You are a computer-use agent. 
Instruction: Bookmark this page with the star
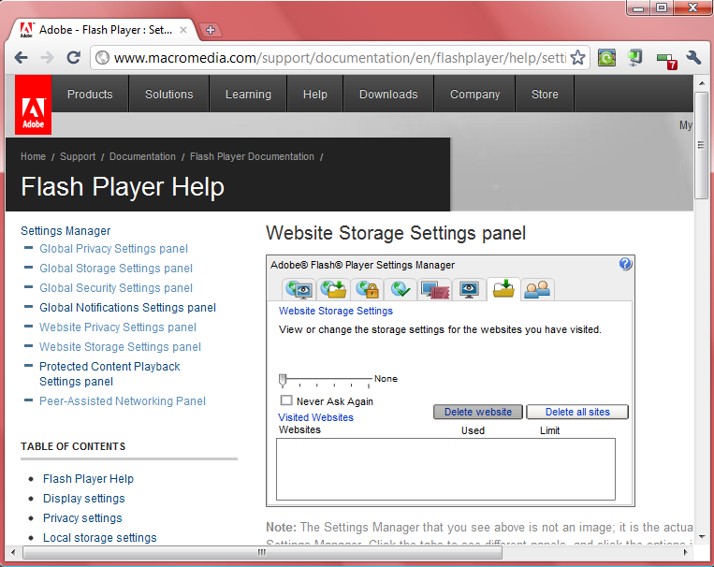[x=577, y=58]
